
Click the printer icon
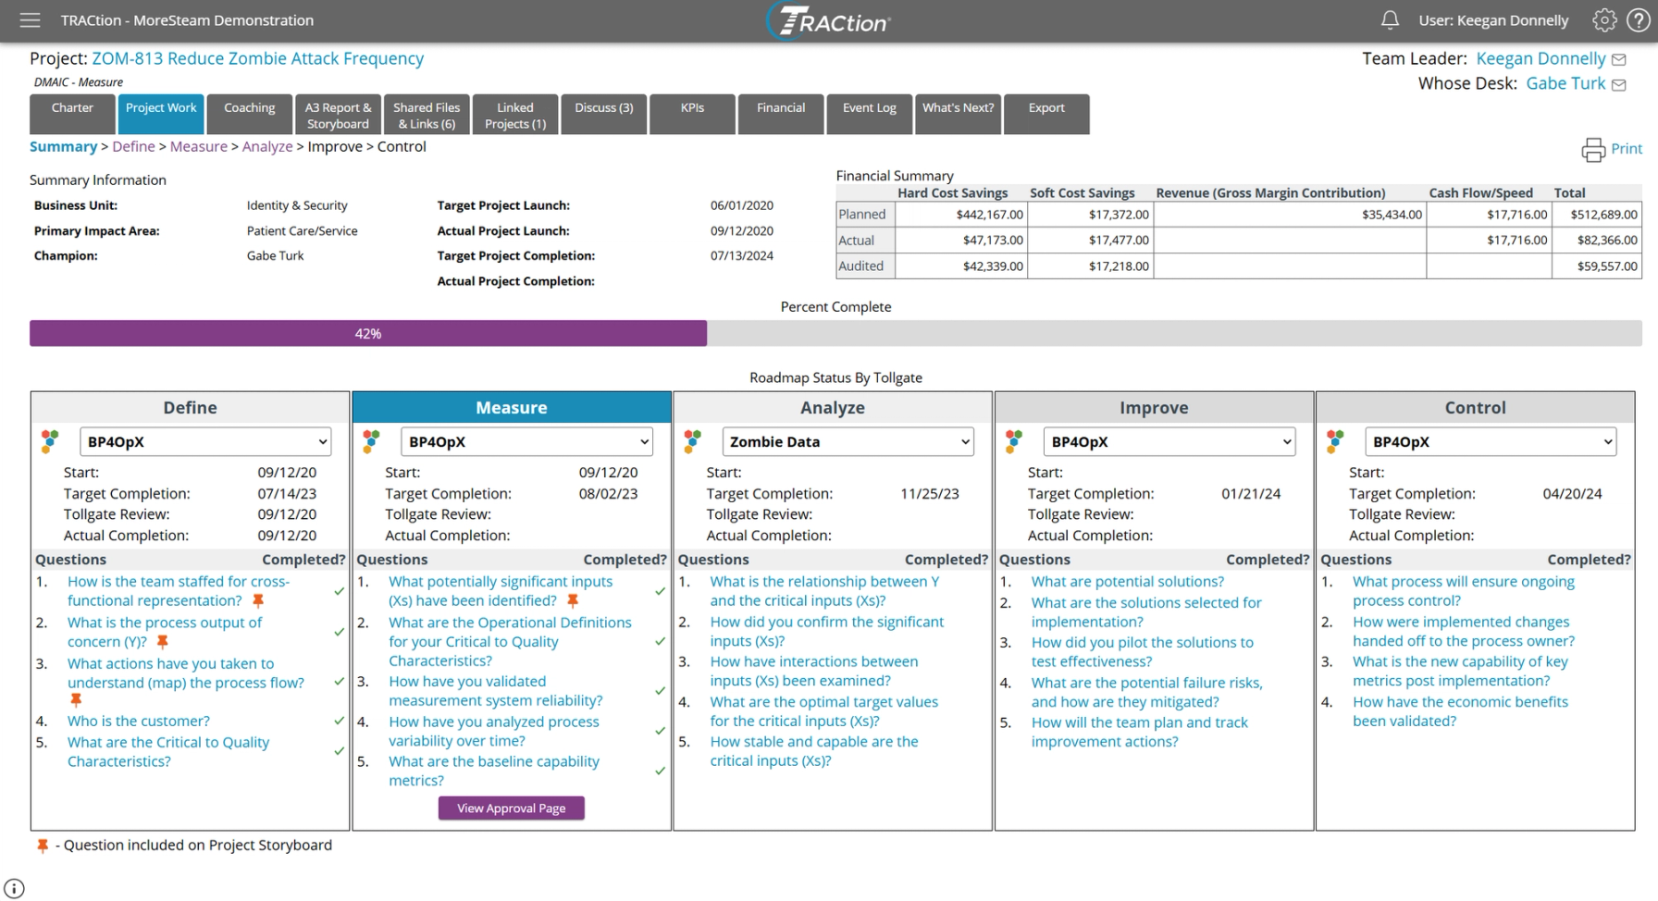pos(1593,149)
